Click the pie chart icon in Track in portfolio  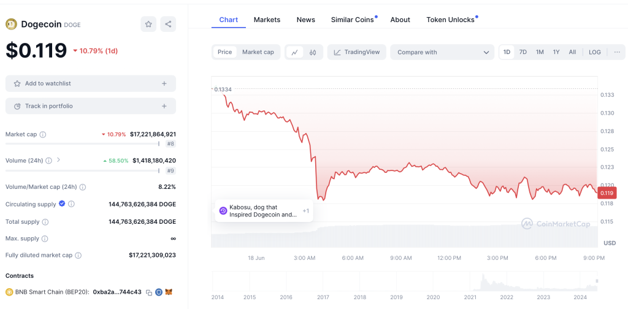17,107
